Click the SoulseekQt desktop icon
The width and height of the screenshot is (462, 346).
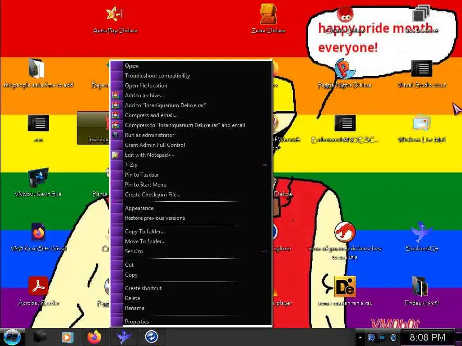tap(422, 237)
